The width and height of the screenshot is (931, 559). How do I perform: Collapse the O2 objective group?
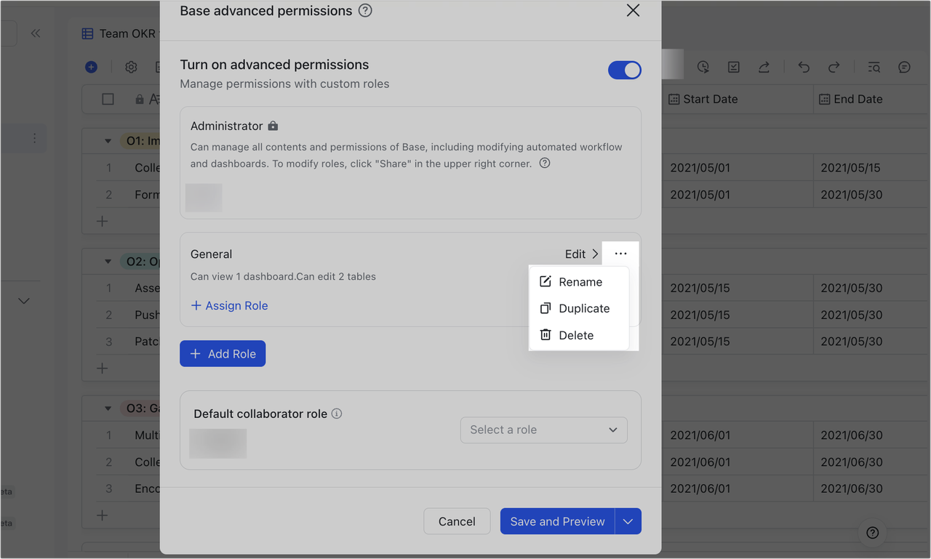click(x=108, y=261)
